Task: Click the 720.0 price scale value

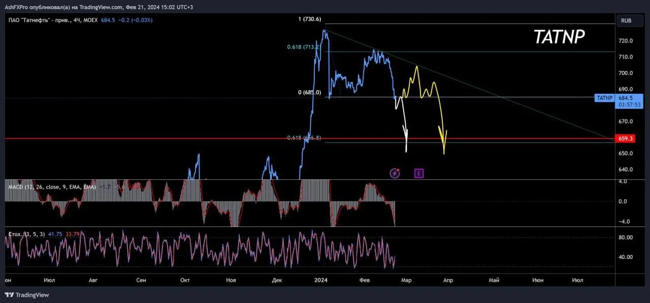Action: click(x=626, y=41)
